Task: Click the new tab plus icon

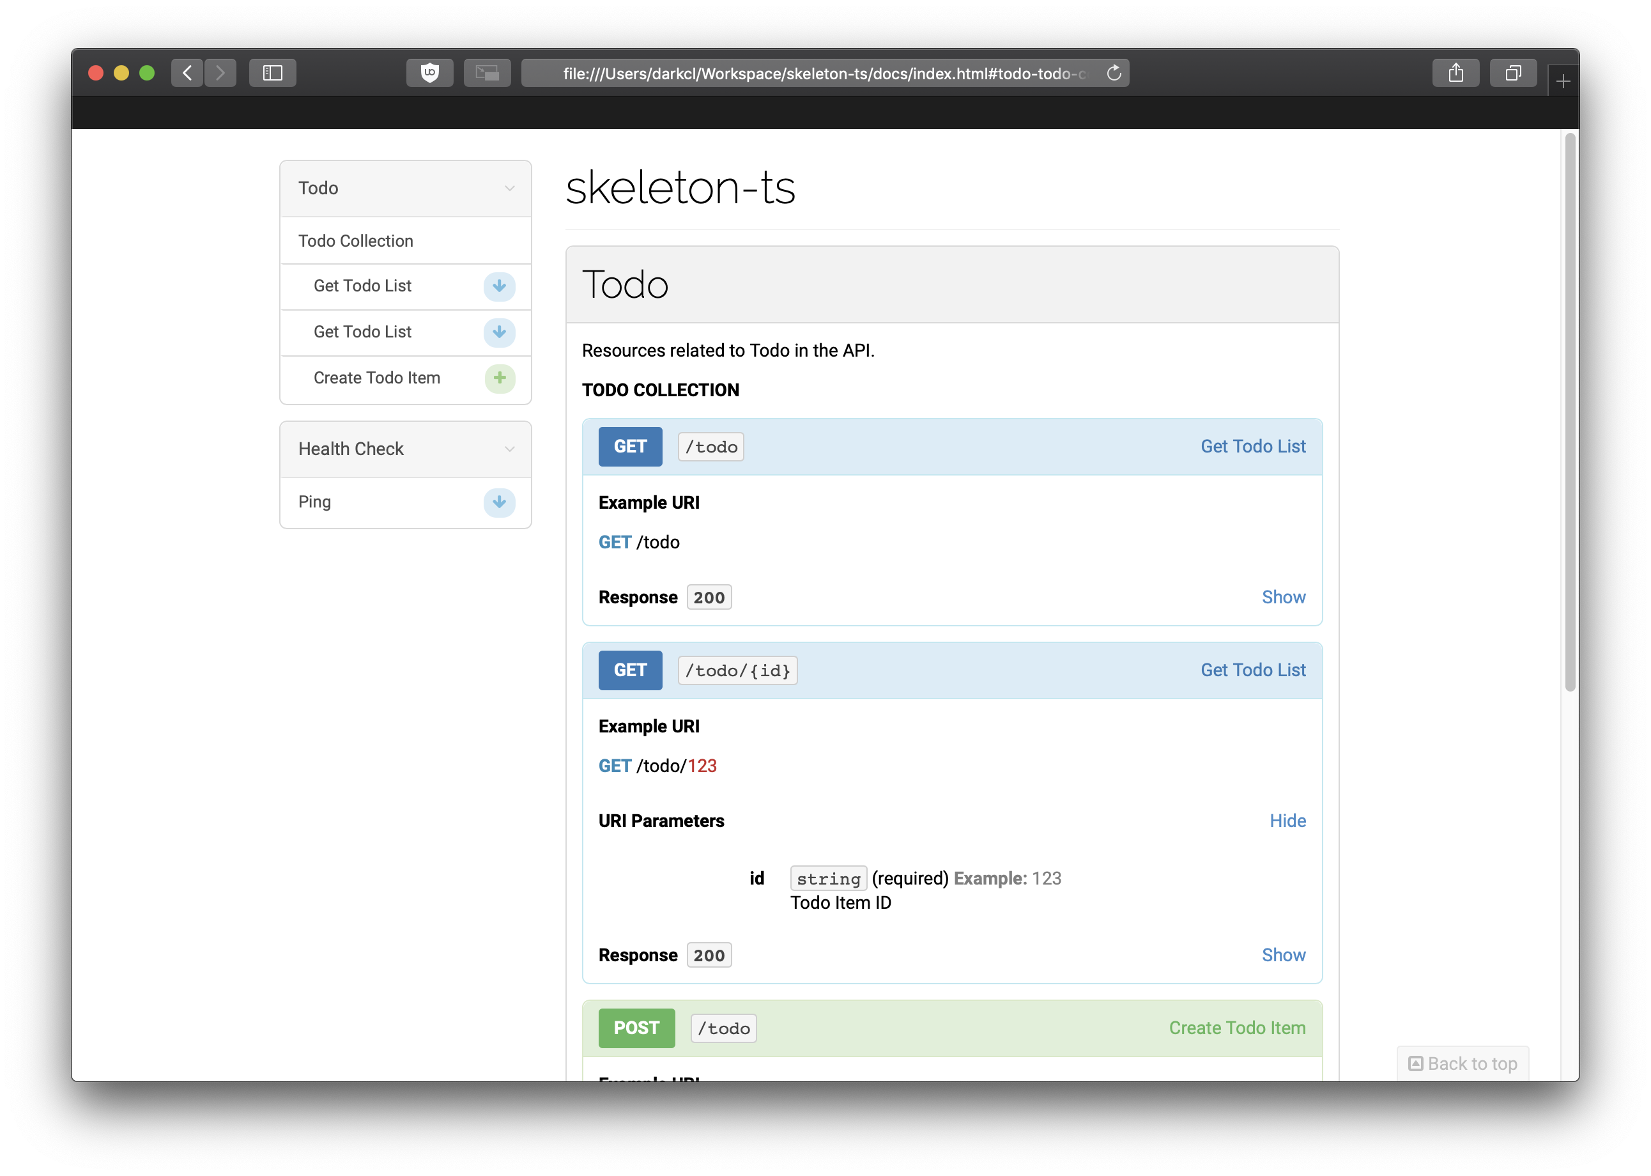Action: pos(1563,82)
